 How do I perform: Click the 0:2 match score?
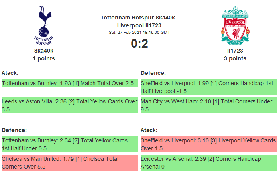click(x=139, y=44)
